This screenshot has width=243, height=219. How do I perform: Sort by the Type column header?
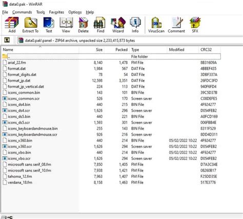tap(148, 50)
